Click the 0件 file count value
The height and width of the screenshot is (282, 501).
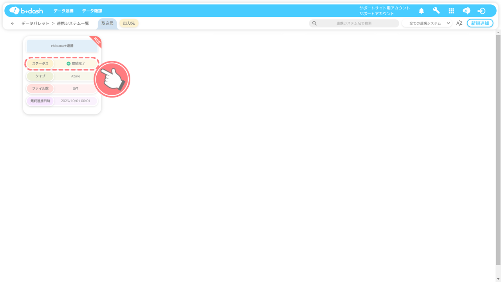[76, 89]
